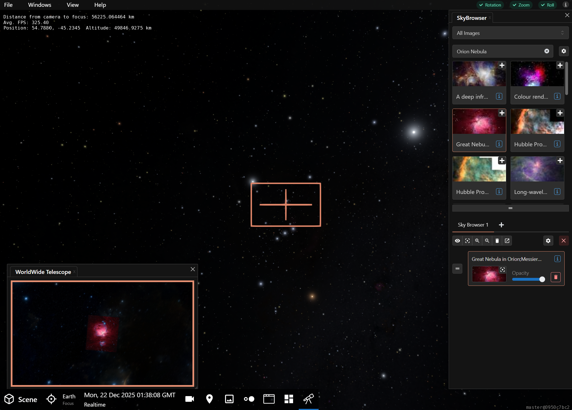Viewport: 572px width, 410px height.
Task: Zoom in the sky browser
Action: coord(477,241)
